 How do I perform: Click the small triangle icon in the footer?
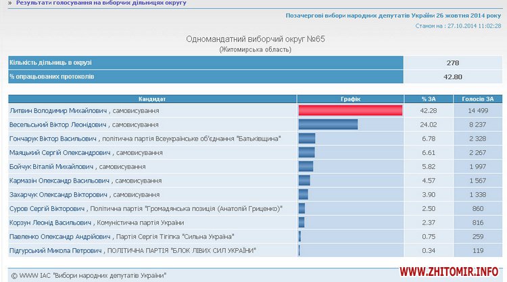14,276
